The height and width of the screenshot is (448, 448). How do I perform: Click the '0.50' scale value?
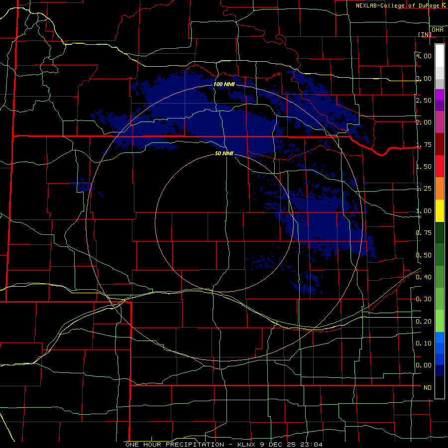424,255
